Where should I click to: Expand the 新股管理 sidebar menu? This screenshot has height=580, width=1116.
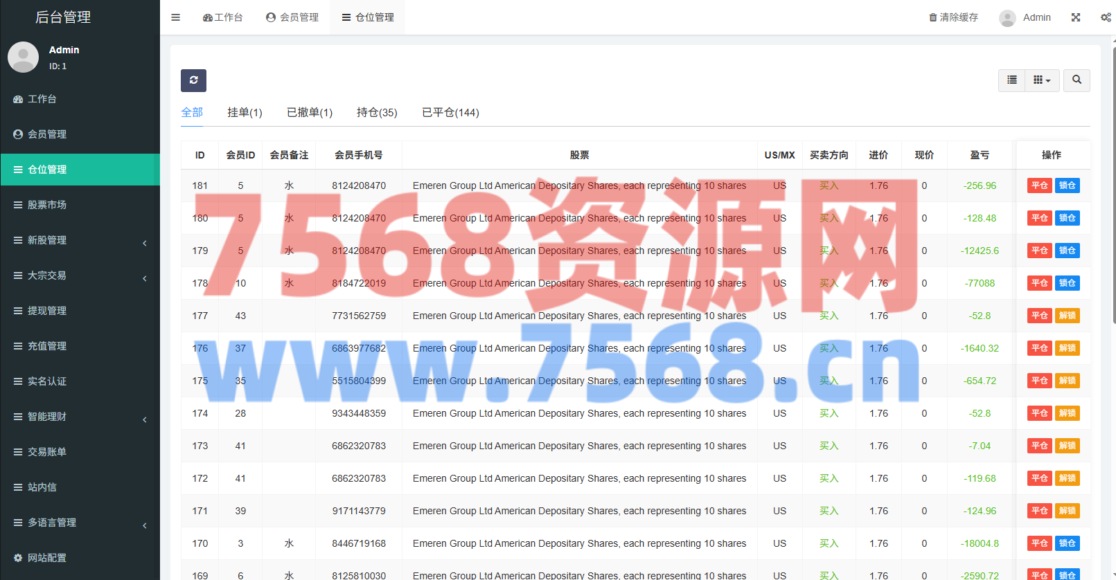point(80,240)
